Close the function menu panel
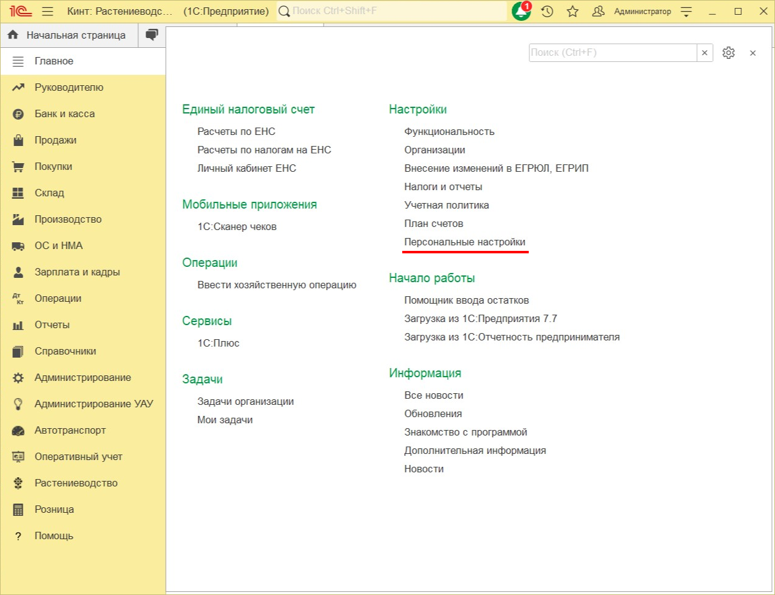775x595 pixels. (x=752, y=53)
